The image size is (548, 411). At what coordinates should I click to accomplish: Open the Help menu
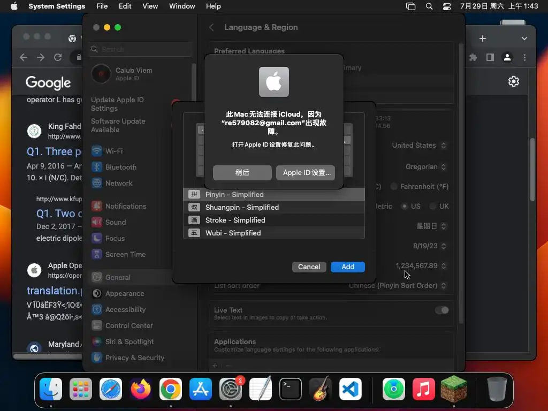point(213,6)
